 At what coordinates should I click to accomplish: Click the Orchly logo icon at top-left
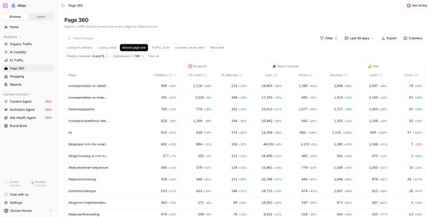pyautogui.click(x=5, y=5)
